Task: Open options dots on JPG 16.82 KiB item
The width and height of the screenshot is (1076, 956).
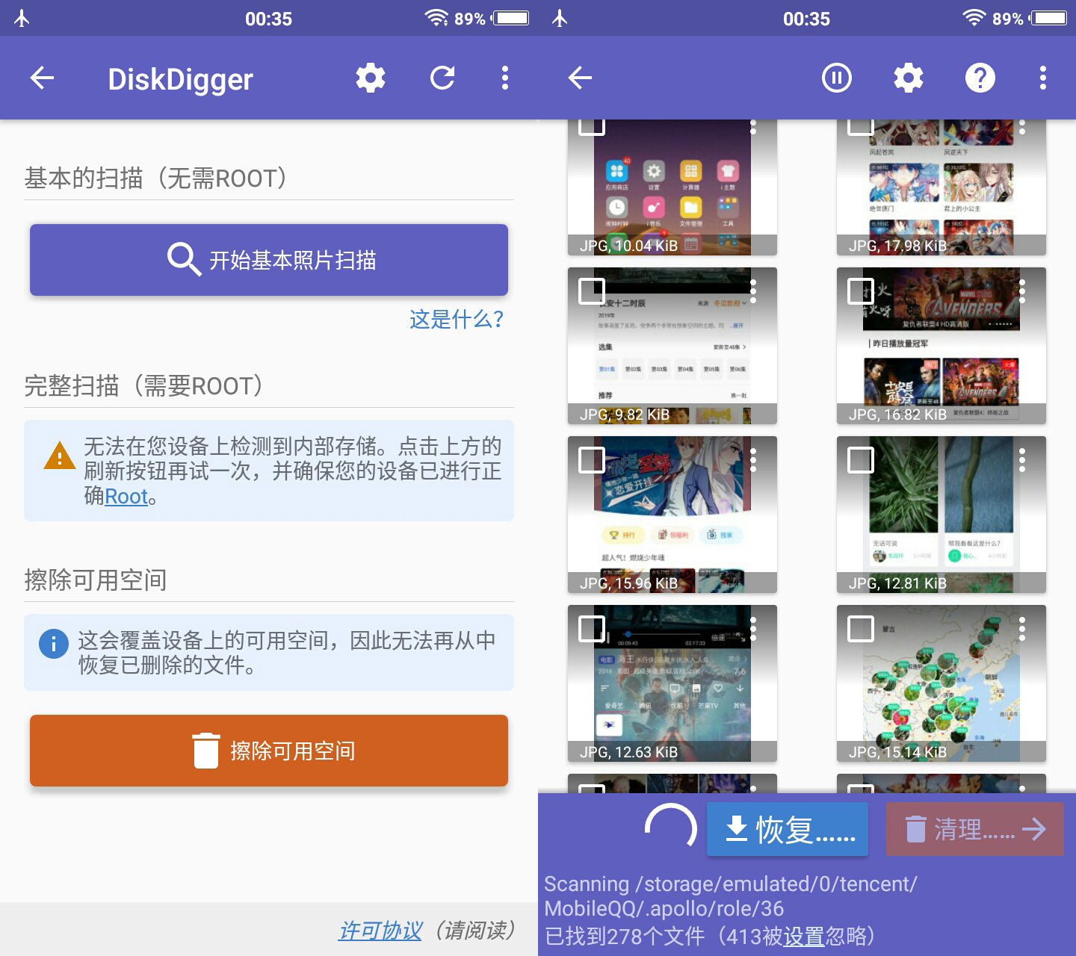Action: pyautogui.click(x=1022, y=291)
